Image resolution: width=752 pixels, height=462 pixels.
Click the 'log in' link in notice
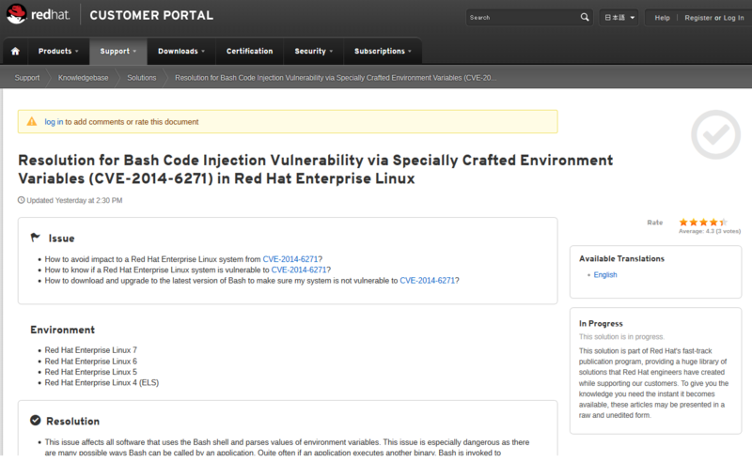[54, 122]
